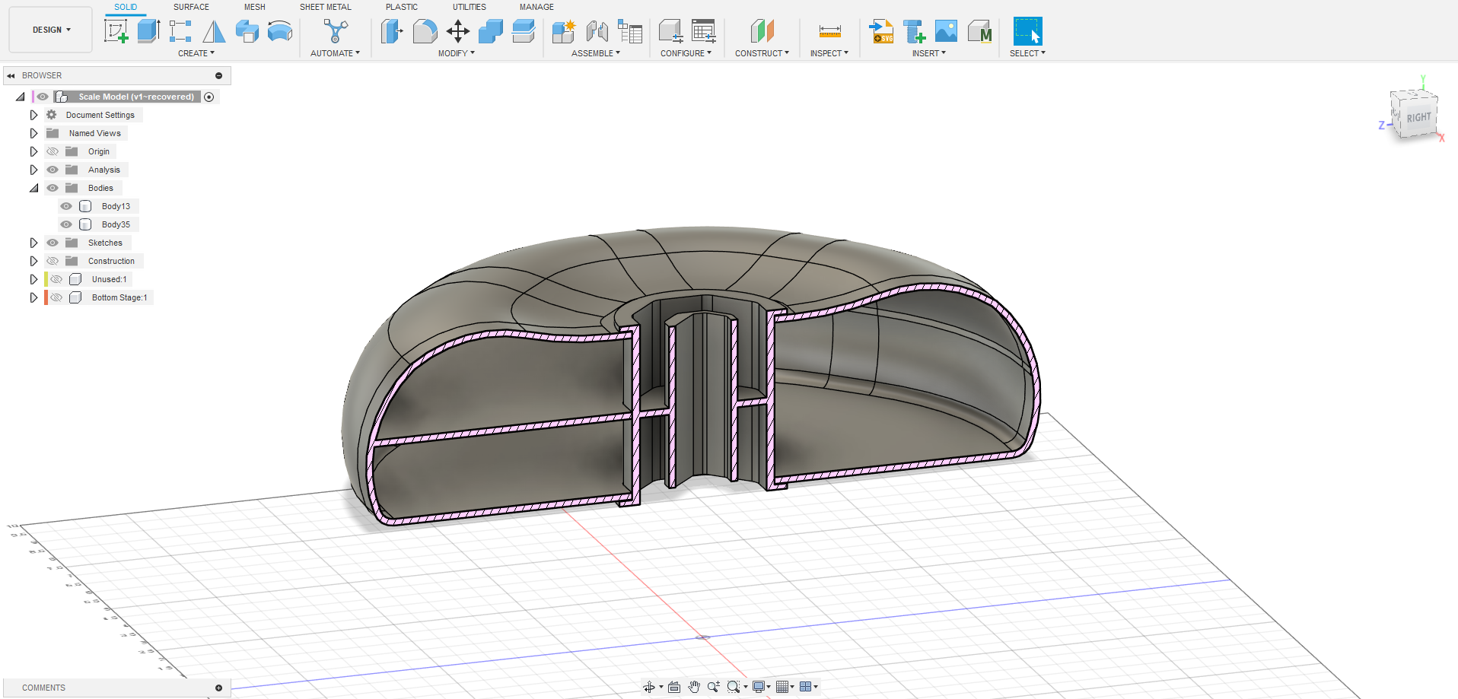Click the Construct plane icon

[x=762, y=31]
